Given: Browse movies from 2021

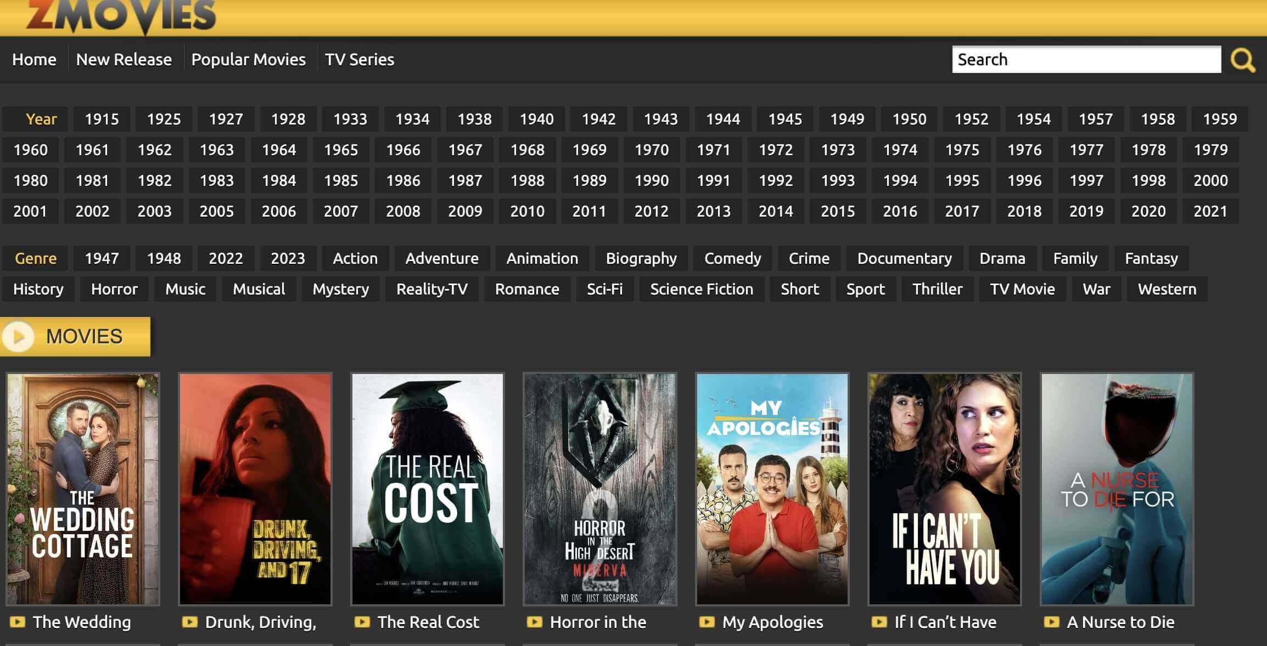Looking at the screenshot, I should point(1212,211).
